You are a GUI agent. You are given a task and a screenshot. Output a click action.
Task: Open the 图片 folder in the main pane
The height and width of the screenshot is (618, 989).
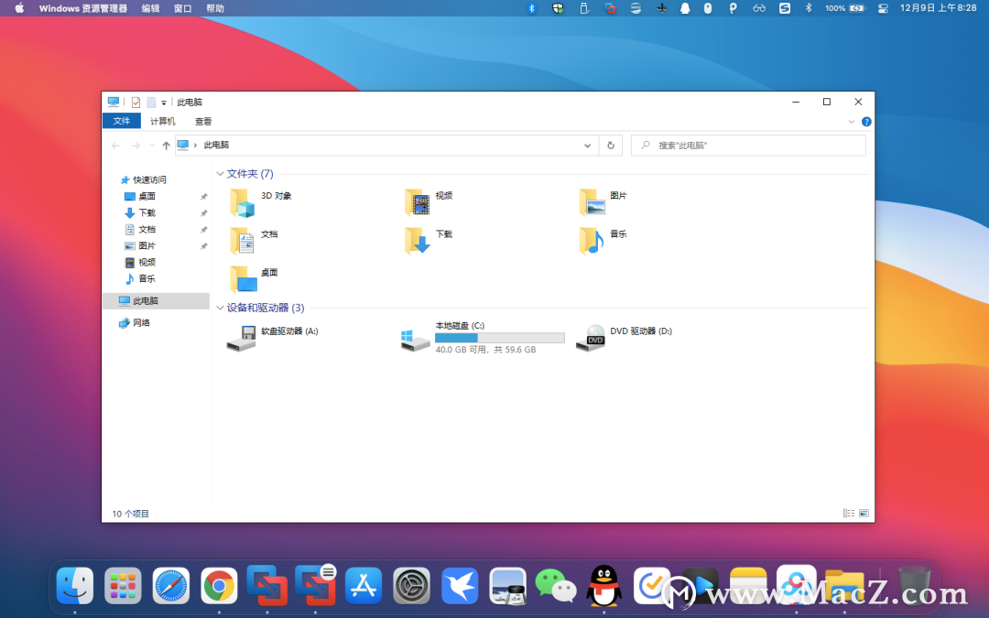pyautogui.click(x=592, y=203)
